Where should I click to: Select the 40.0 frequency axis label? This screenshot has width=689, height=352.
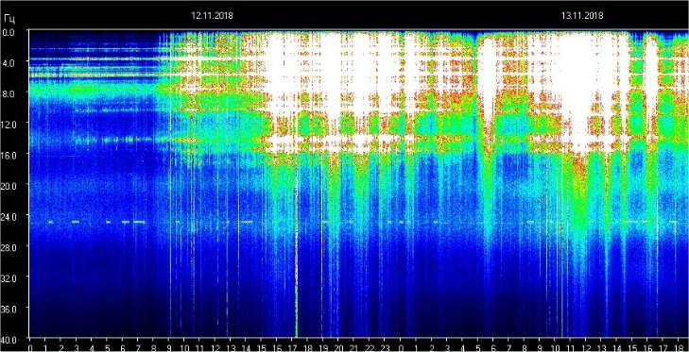(x=9, y=340)
